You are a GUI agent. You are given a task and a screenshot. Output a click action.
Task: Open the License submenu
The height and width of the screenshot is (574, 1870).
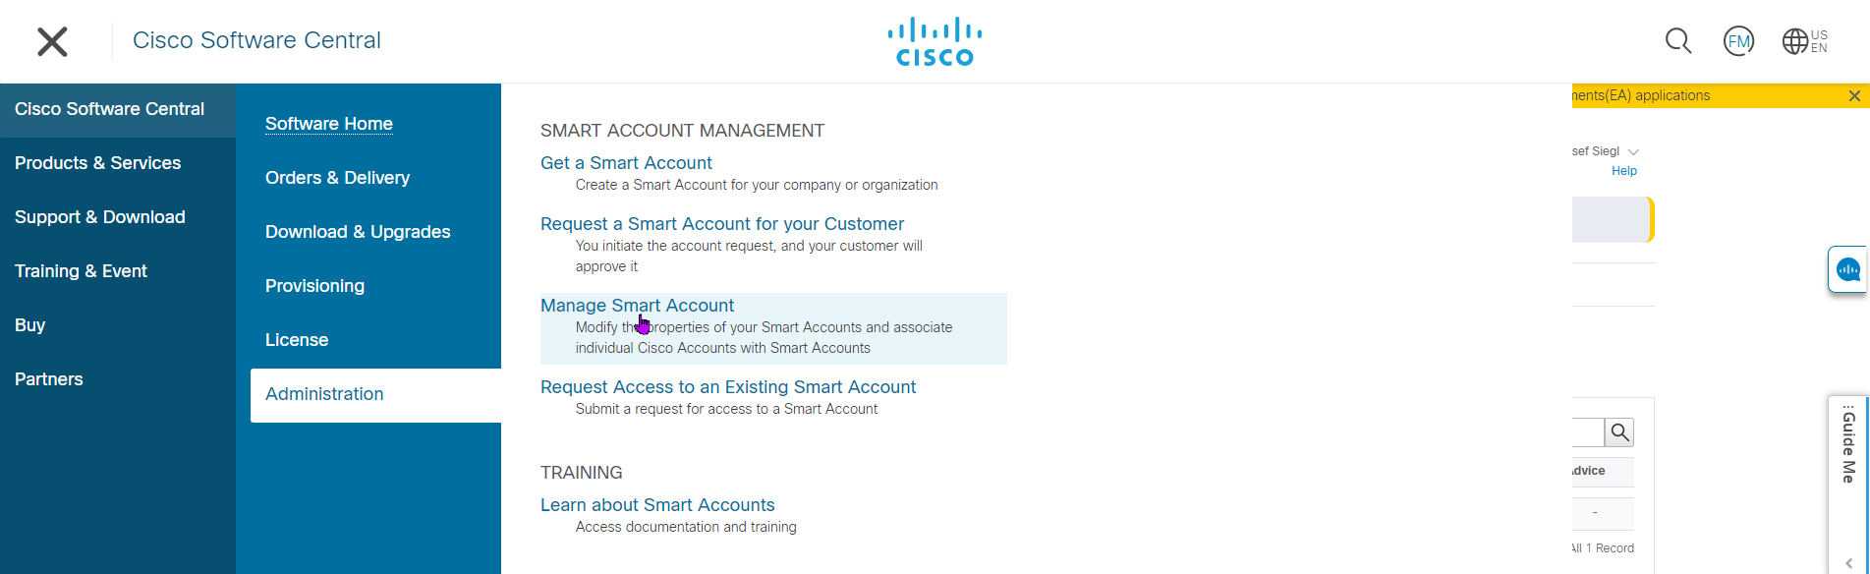point(297,340)
